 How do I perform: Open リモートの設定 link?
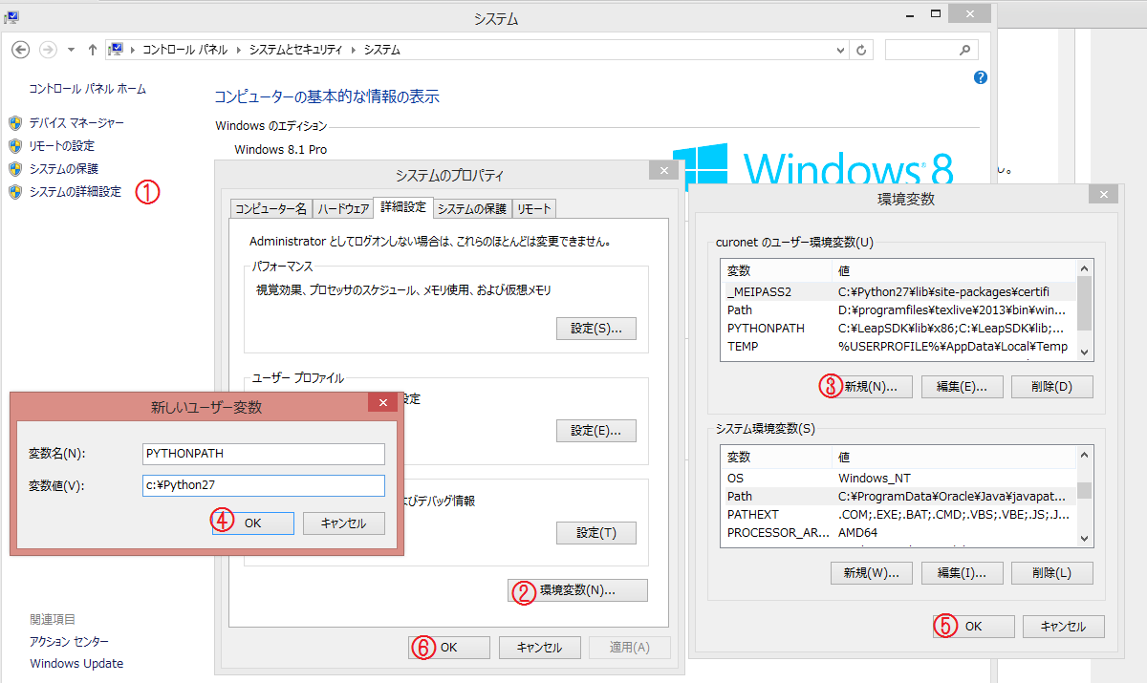62,146
